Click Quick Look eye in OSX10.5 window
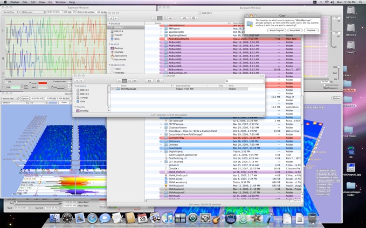Image resolution: width=366 pixels, height=228 pixels. [x=184, y=18]
